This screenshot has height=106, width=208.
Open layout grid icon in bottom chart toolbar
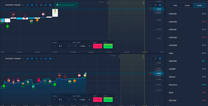click(x=50, y=59)
